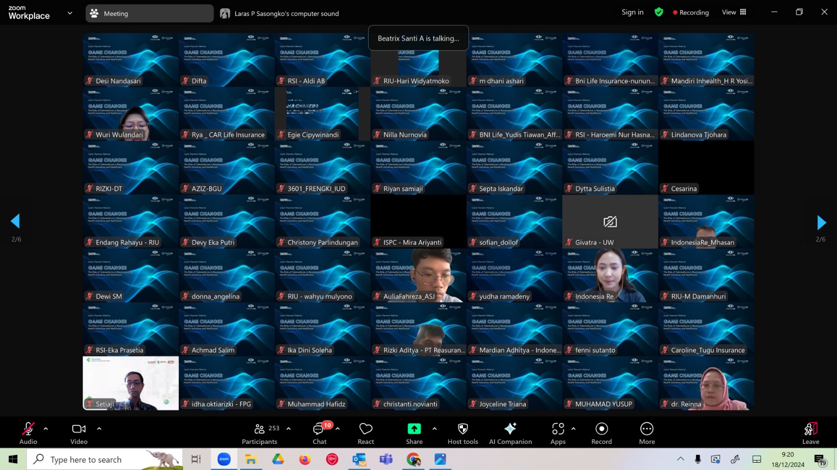Image resolution: width=837 pixels, height=470 pixels.
Task: Open the Participants panel
Action: coord(260,433)
